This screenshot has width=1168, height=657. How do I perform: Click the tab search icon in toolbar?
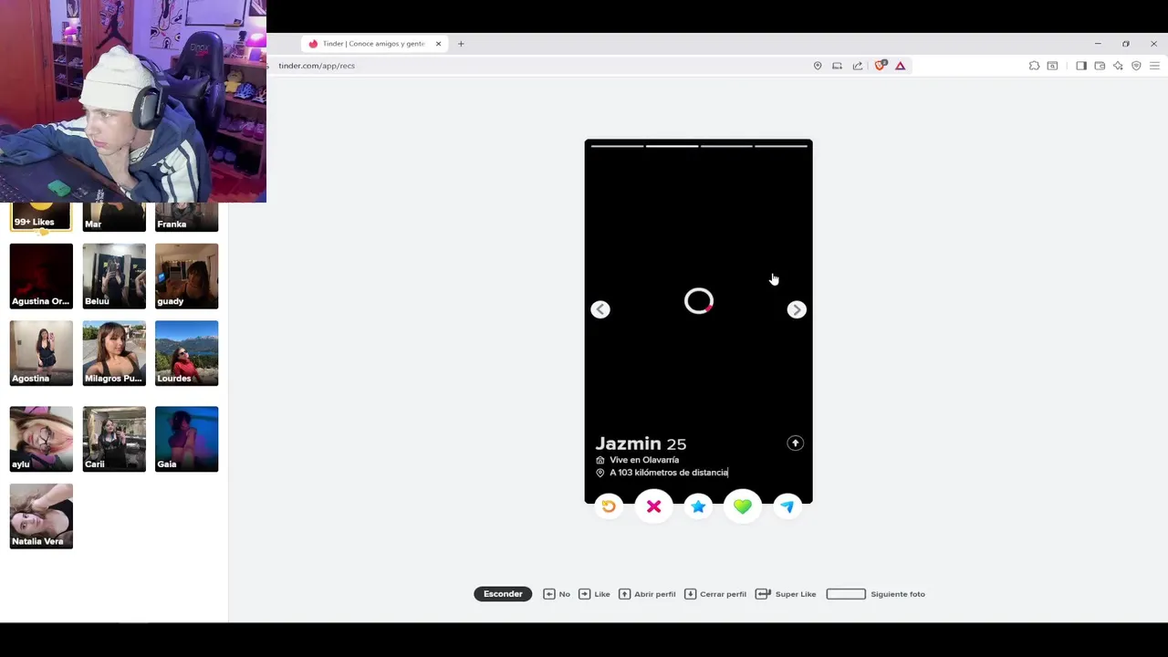point(1052,66)
